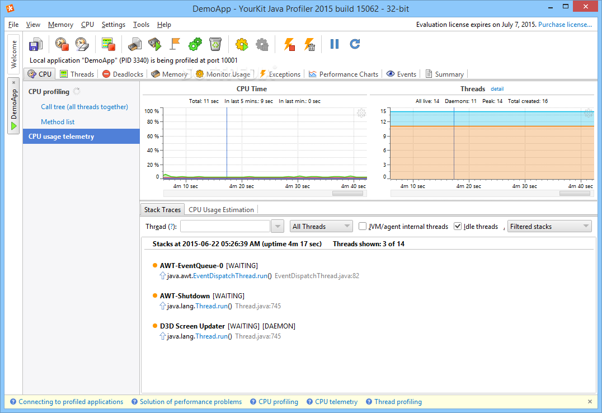This screenshot has width=602, height=413.
Task: Open CPU telemetry help link
Action: 336,401
